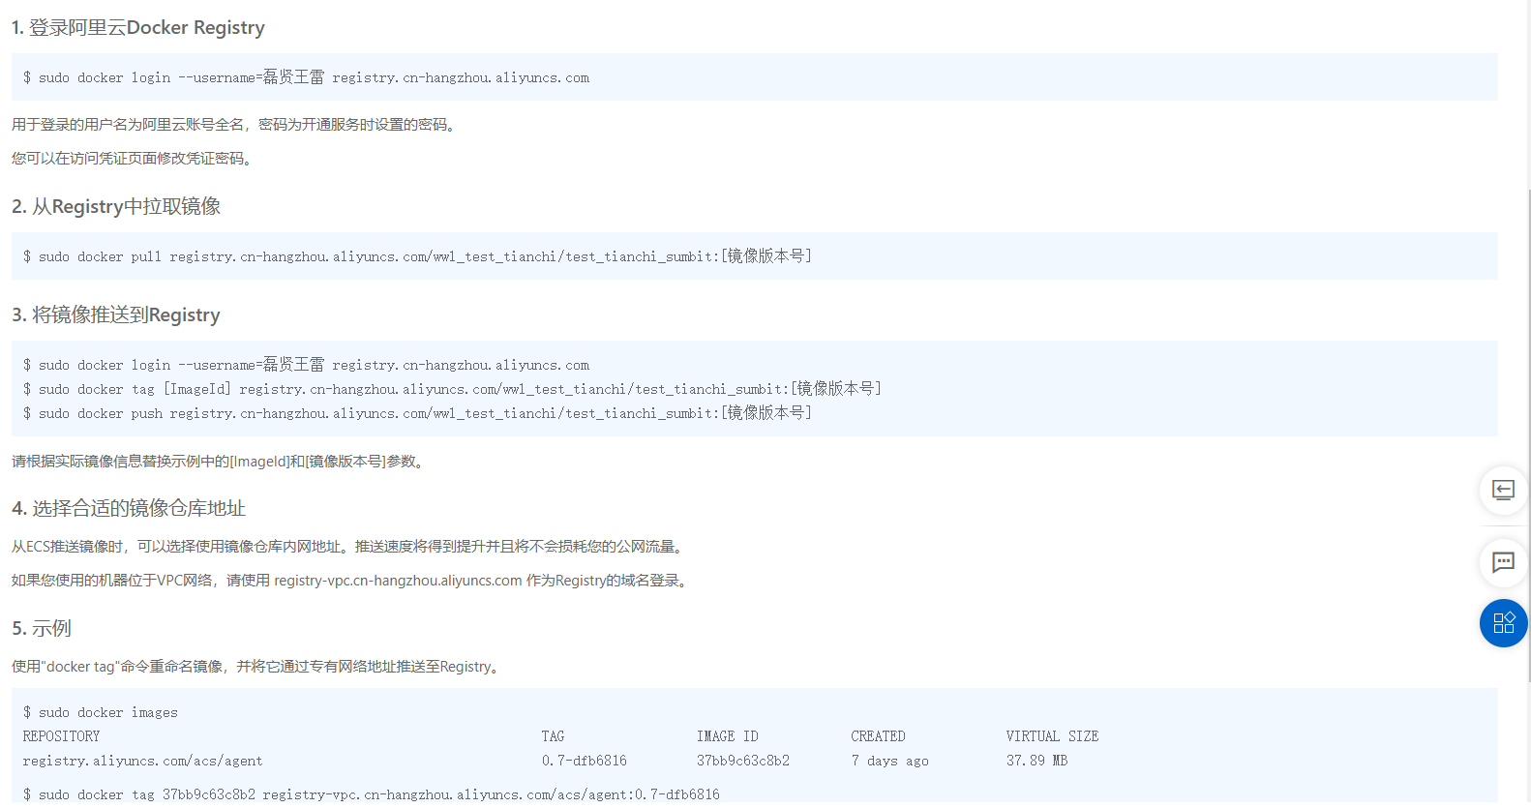Image resolution: width=1531 pixels, height=808 pixels.
Task: Click registry.aliyuncs.com/acs/agent repository value
Action: click(142, 761)
